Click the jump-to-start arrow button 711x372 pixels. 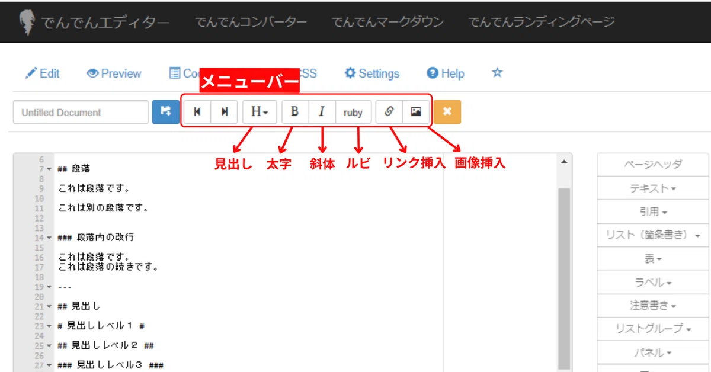click(x=197, y=112)
